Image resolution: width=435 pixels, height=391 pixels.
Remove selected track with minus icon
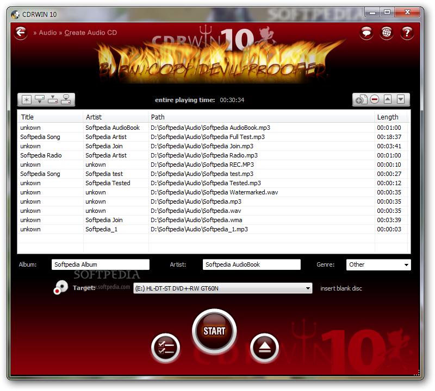click(375, 99)
